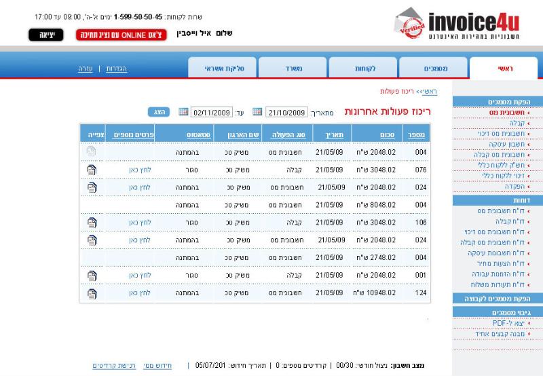543x376 pixels.
Task: Click לחץ כאן link in row 076
Action: (x=140, y=170)
